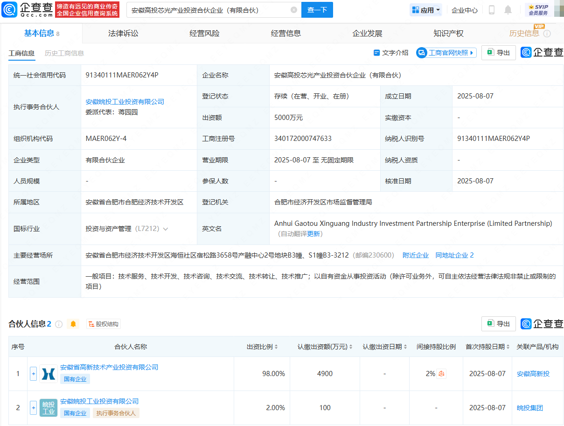Open the 经营风险 tab
The image size is (564, 426).
coord(204,33)
